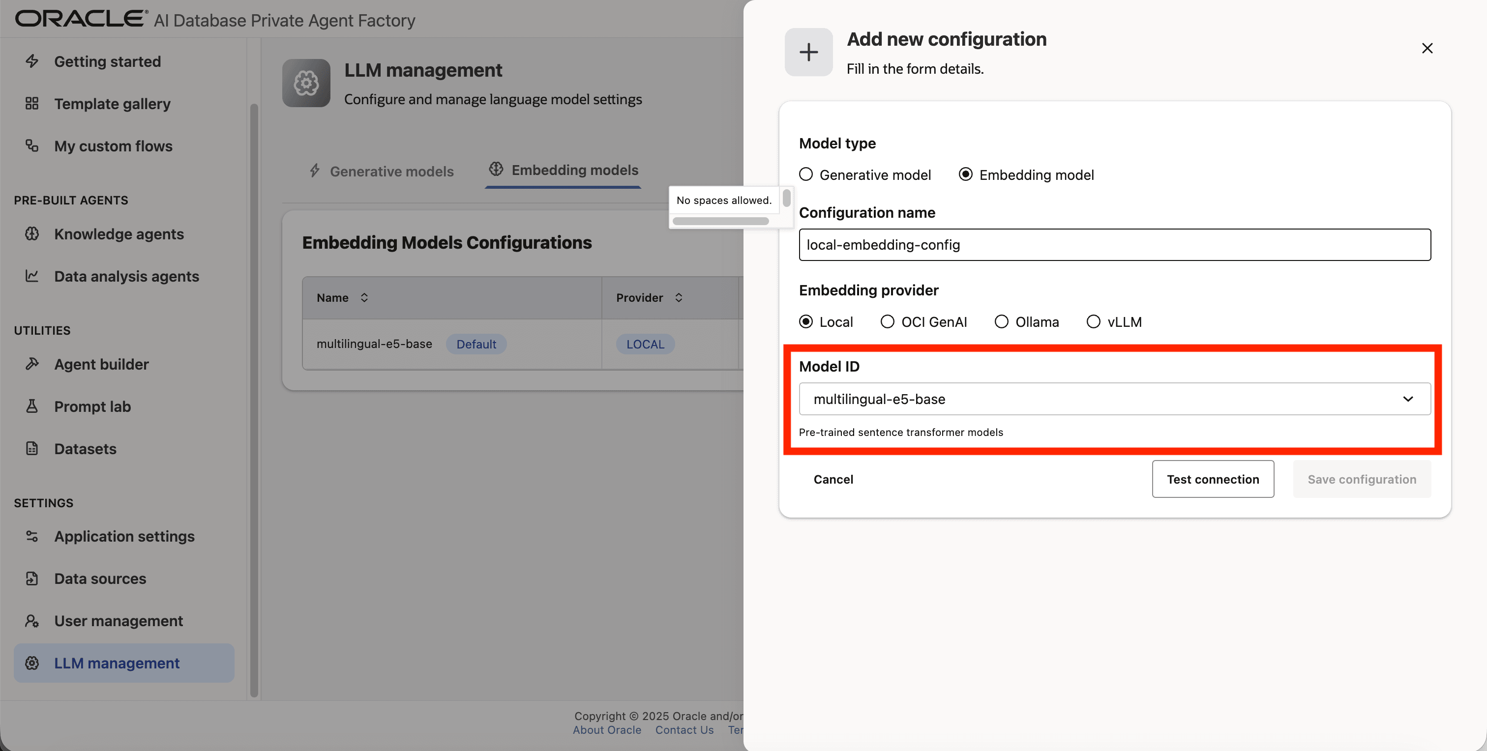Select the Data analysis agents chart icon
The width and height of the screenshot is (1487, 751).
(x=32, y=276)
